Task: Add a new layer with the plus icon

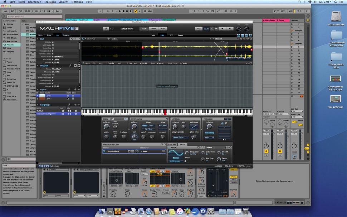Action: click(x=75, y=90)
